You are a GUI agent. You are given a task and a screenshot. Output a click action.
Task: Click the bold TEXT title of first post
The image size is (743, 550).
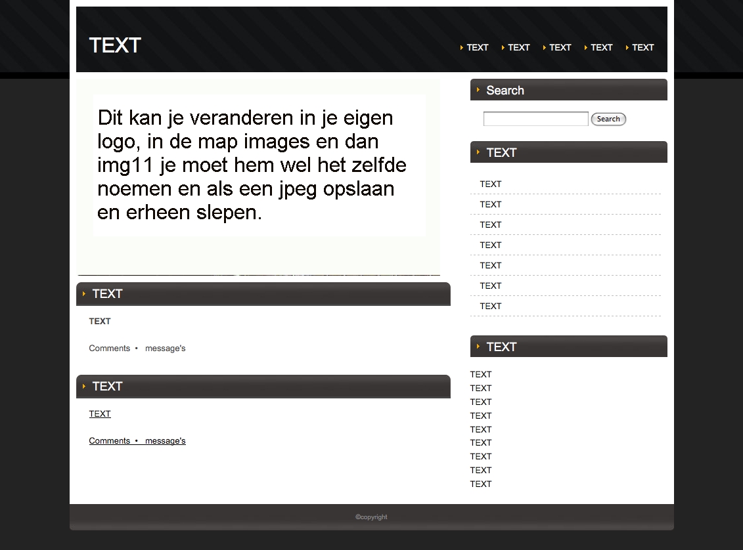[99, 321]
